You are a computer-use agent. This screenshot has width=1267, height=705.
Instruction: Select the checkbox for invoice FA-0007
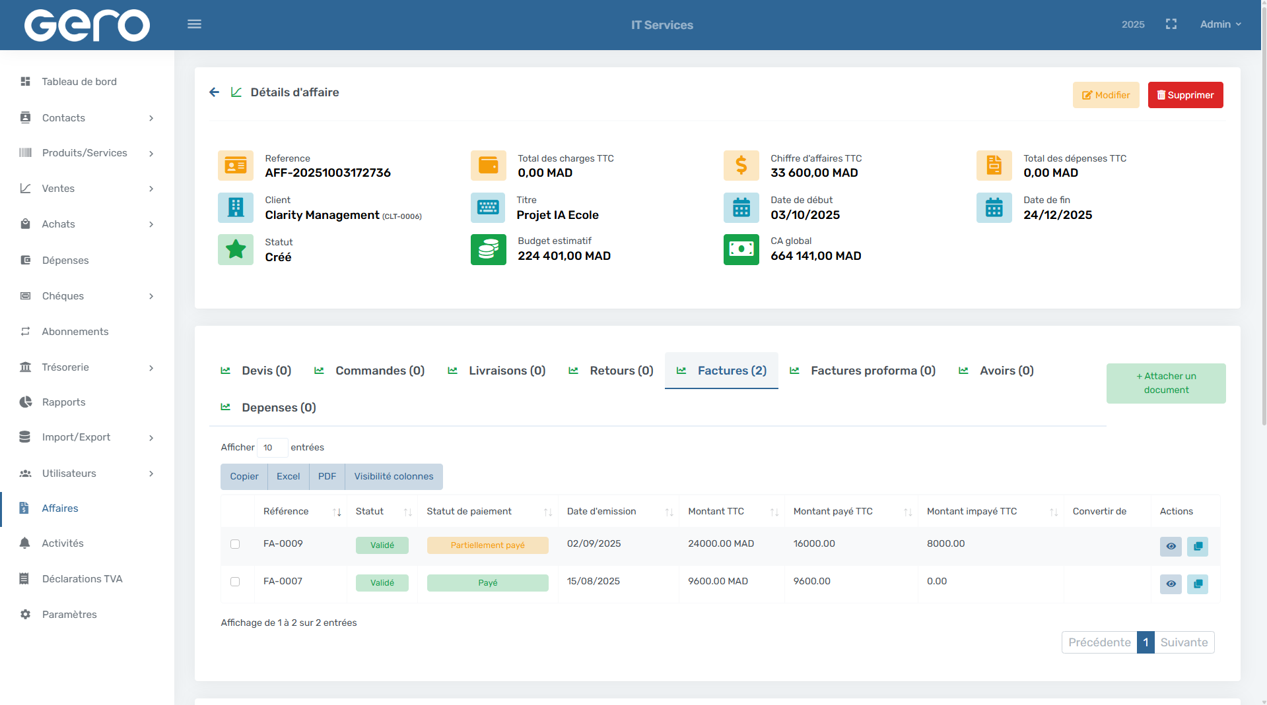[235, 582]
